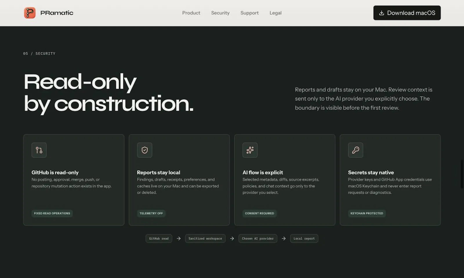The image size is (464, 278).
Task: Click the arrow after 'GitHub read' chip
Action: tap(179, 238)
